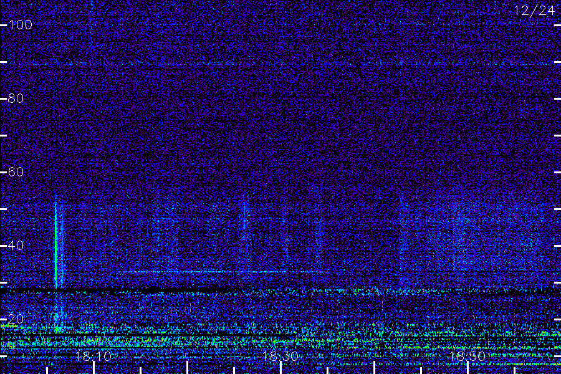Screen dimensions: 561x374
Task: Click the 20 frequency axis label
Action: pyautogui.click(x=16, y=319)
